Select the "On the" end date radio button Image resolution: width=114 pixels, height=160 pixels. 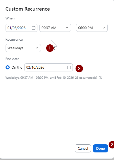click(x=8, y=67)
